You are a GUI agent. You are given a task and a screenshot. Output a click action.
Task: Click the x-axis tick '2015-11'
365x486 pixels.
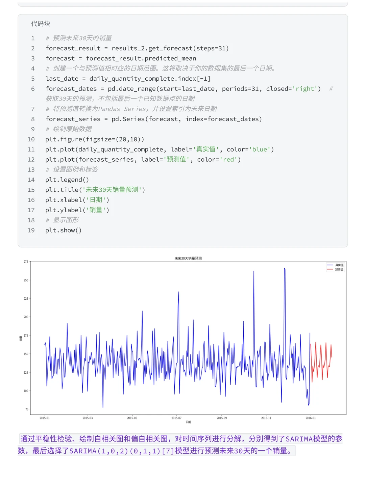(x=266, y=418)
